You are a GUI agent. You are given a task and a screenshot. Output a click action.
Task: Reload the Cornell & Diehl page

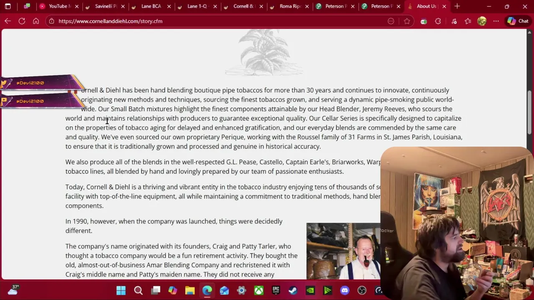point(22,21)
